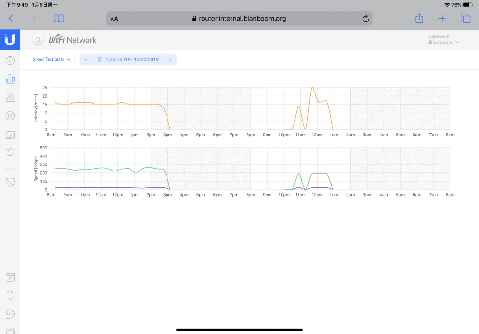Image resolution: width=479 pixels, height=334 pixels.
Task: Reload the router page
Action: pyautogui.click(x=365, y=19)
